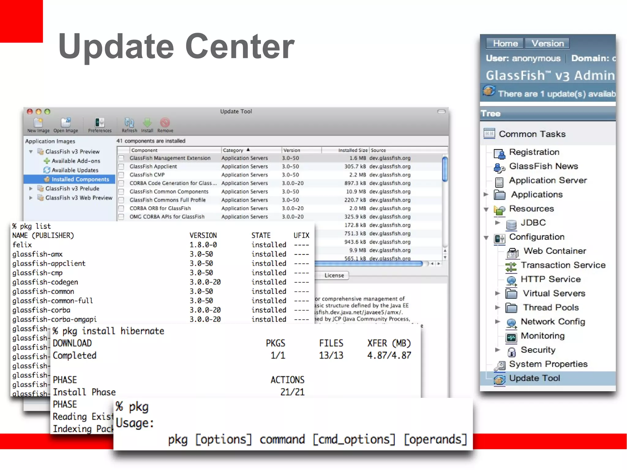Select Available Updates in image tree
This screenshot has height=470, width=627.
(x=75, y=170)
